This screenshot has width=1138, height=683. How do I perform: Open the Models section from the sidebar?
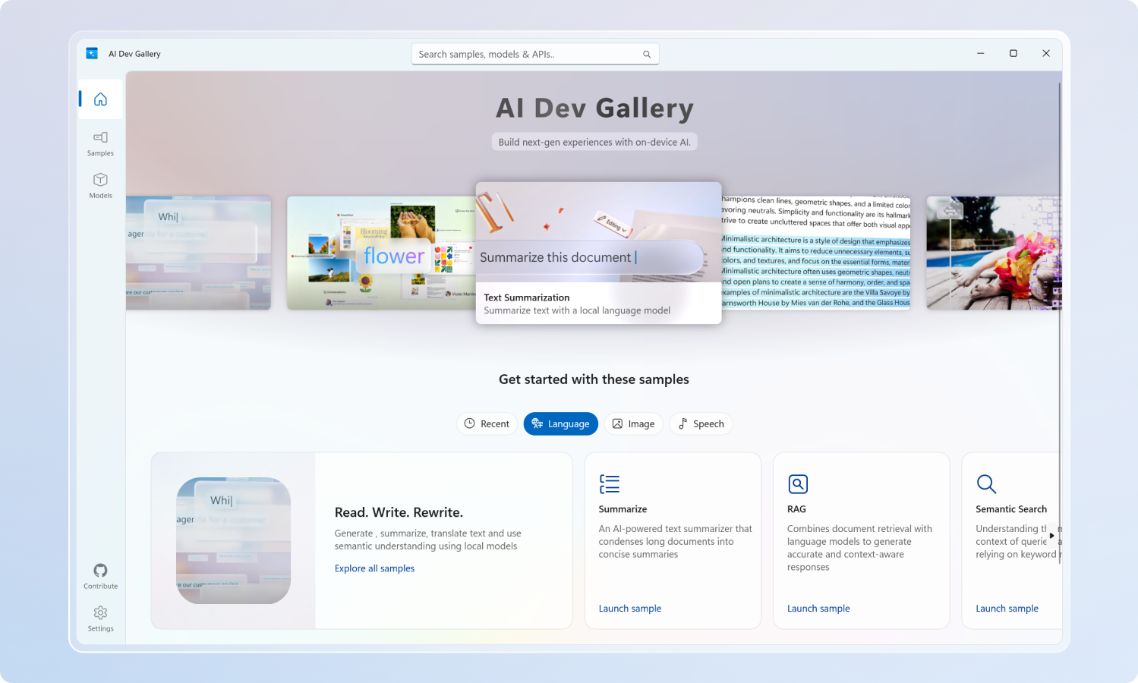pyautogui.click(x=99, y=185)
